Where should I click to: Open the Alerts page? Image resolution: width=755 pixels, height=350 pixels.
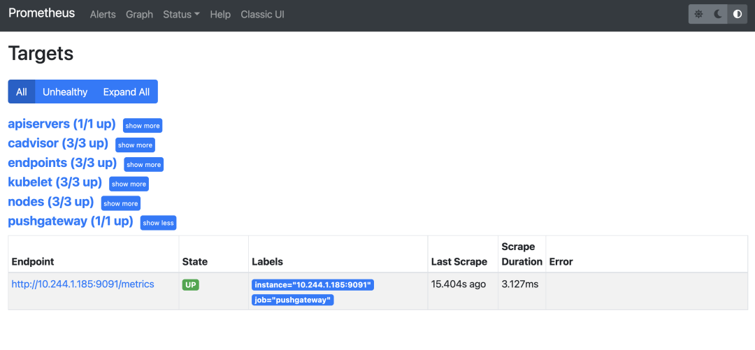[x=103, y=14]
